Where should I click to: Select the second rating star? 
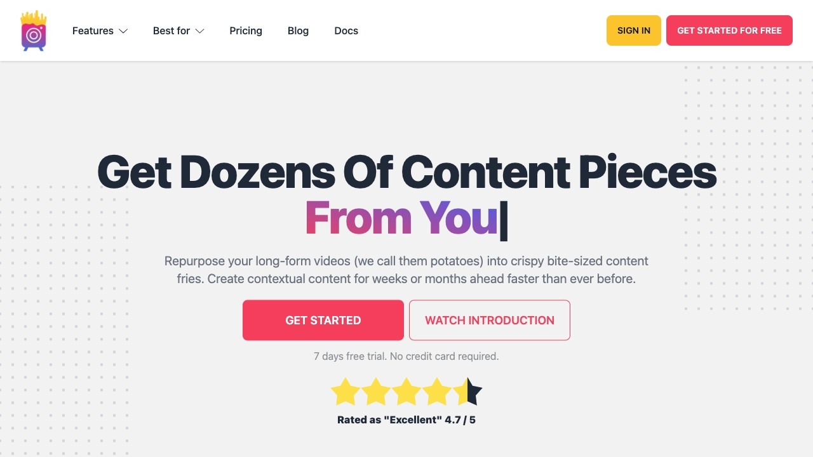[x=376, y=391]
